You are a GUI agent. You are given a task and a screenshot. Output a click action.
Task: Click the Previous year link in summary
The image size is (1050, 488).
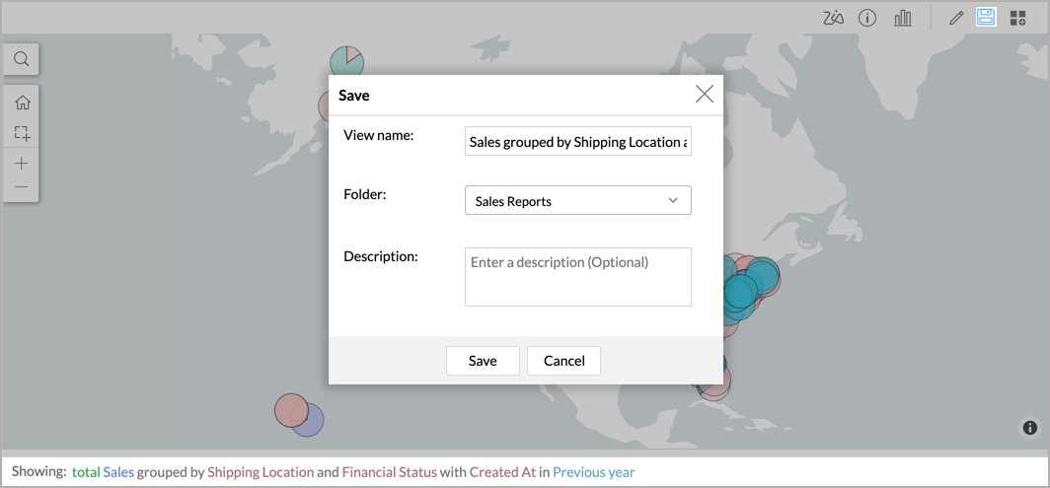pyautogui.click(x=593, y=472)
